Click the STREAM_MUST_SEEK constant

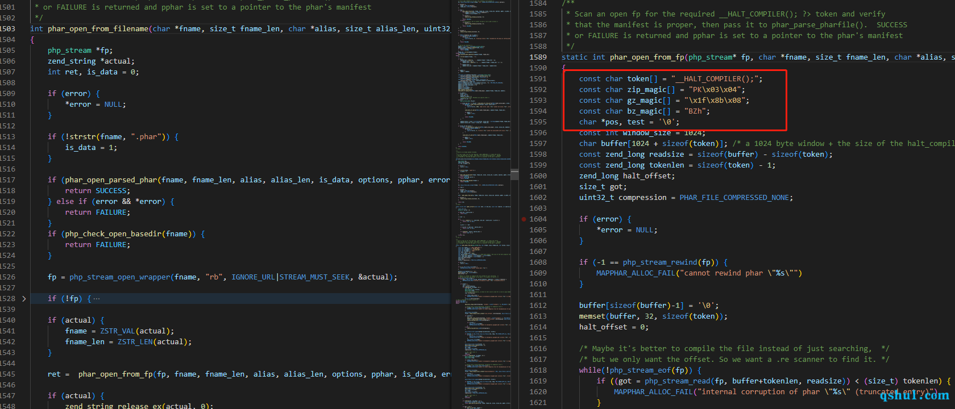click(314, 277)
